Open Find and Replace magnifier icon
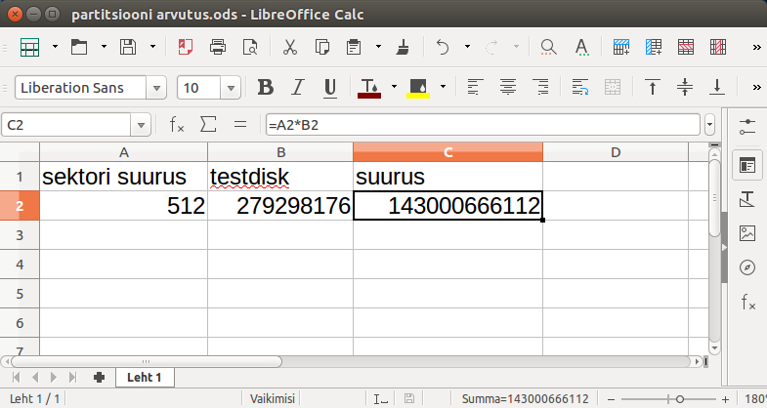767x408 pixels. click(548, 46)
